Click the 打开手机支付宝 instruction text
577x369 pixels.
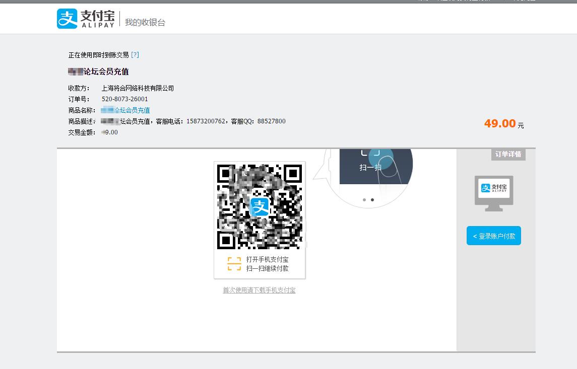267,259
